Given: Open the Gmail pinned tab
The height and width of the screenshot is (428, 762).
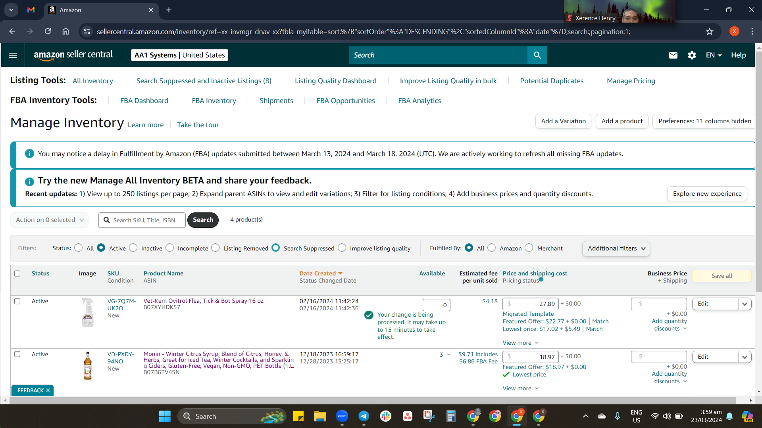Looking at the screenshot, I should [31, 10].
